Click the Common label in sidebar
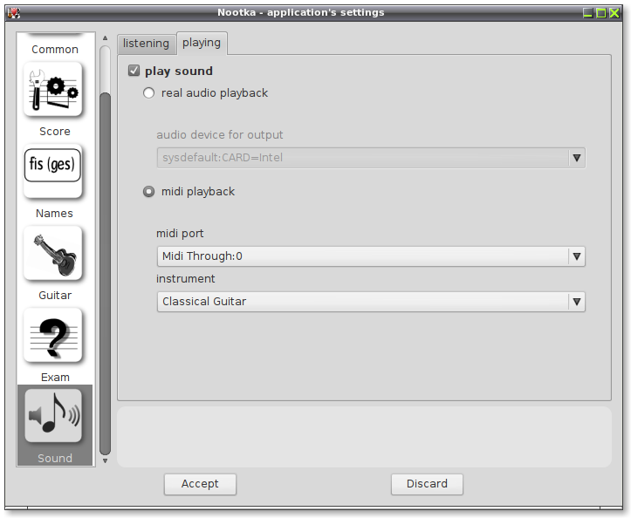The width and height of the screenshot is (631, 518). click(55, 50)
